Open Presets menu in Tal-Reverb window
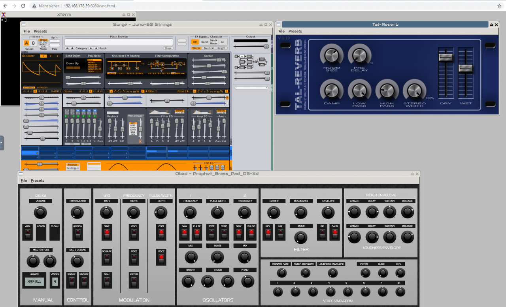506x307 pixels. (x=295, y=31)
